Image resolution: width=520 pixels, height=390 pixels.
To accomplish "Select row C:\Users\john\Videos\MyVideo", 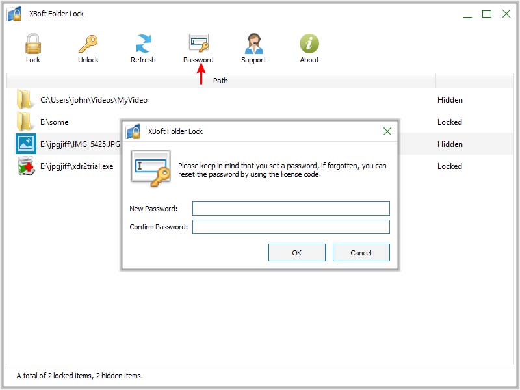I will pos(94,100).
